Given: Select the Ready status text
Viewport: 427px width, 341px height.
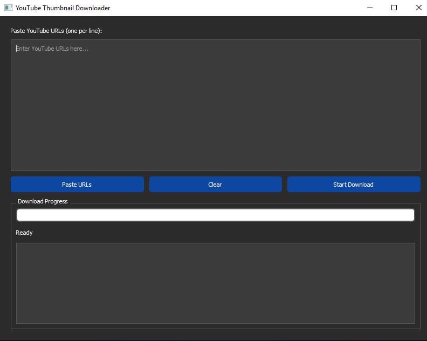Looking at the screenshot, I should [x=24, y=233].
